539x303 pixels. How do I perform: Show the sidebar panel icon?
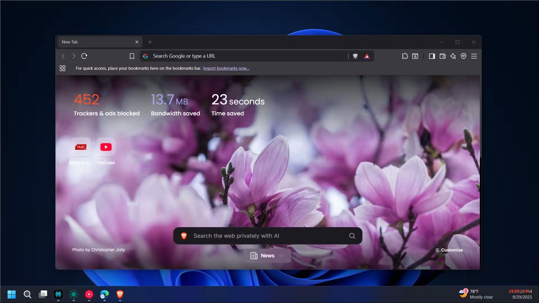click(432, 56)
